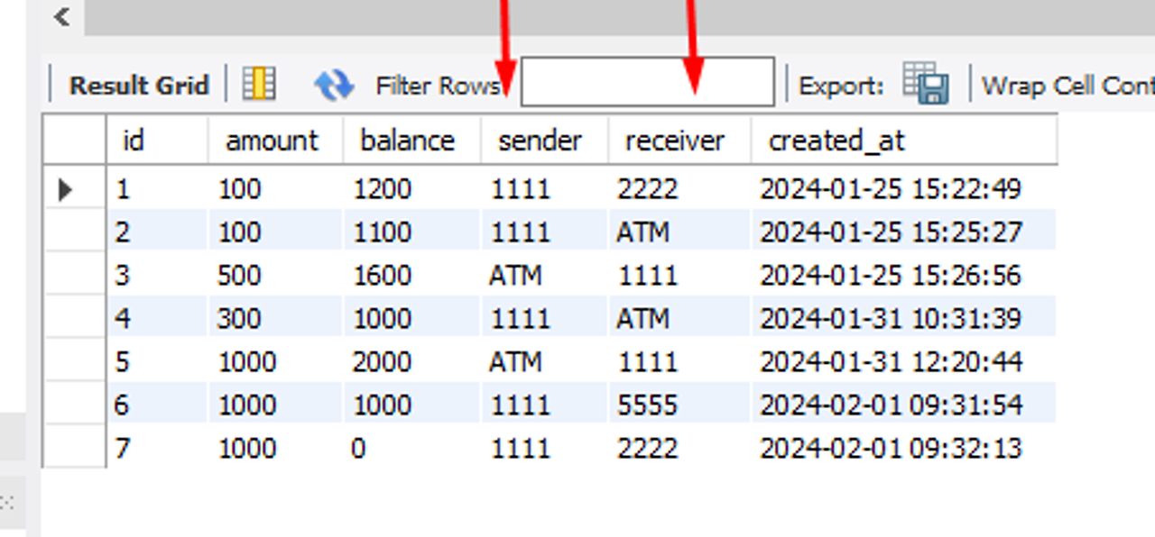Select id cell with value 2
The width and height of the screenshot is (1155, 537).
click(x=157, y=232)
